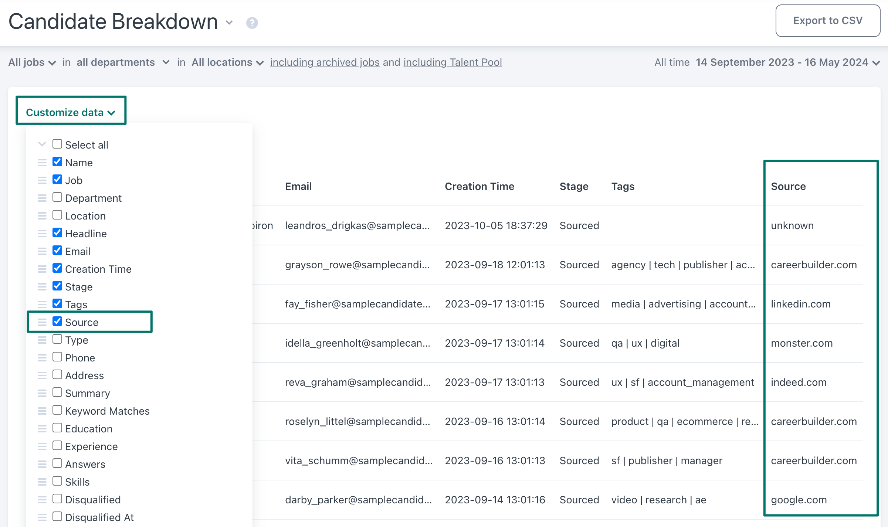The width and height of the screenshot is (888, 527).
Task: Collapse the Select all options list
Action: click(42, 144)
